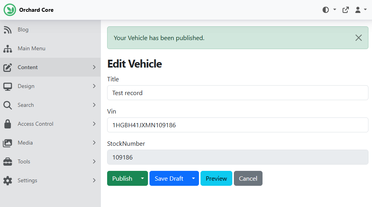Expand the Access Control chevron
Screen dimensions: 372x207
coord(94,124)
